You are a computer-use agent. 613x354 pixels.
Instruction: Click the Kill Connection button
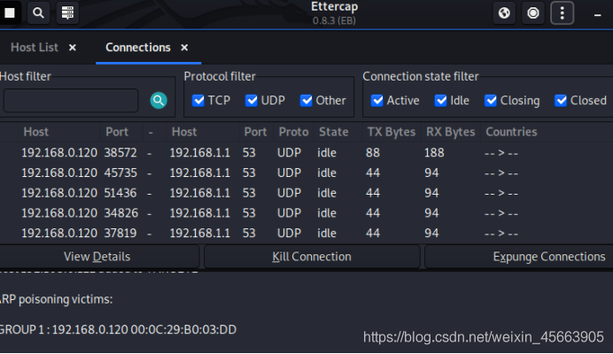click(312, 257)
